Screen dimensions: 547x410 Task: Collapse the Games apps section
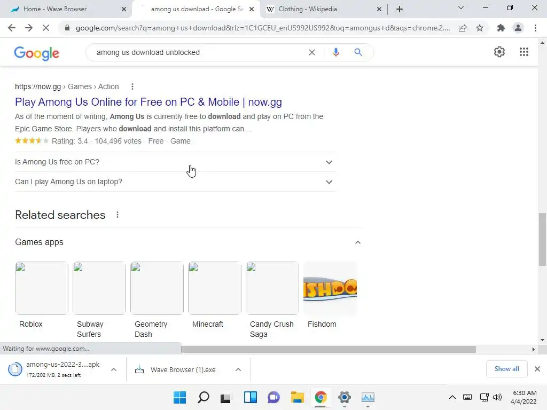(357, 242)
